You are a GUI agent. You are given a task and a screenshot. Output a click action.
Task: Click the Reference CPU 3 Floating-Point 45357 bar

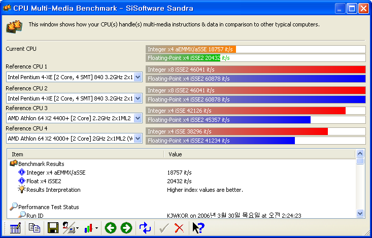228,120
